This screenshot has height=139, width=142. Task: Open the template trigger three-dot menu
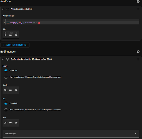coord(138,9)
